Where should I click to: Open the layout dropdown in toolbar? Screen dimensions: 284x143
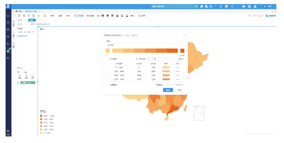[x=53, y=16]
